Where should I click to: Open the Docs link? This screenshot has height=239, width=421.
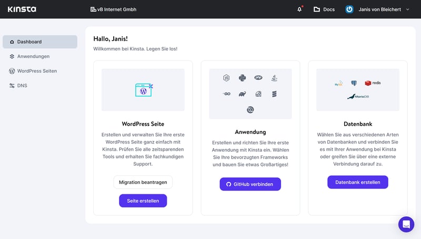324,9
